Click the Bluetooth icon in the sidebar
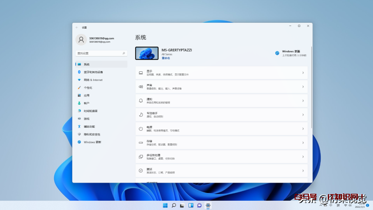Image resolution: width=373 pixels, height=210 pixels. pyautogui.click(x=79, y=72)
